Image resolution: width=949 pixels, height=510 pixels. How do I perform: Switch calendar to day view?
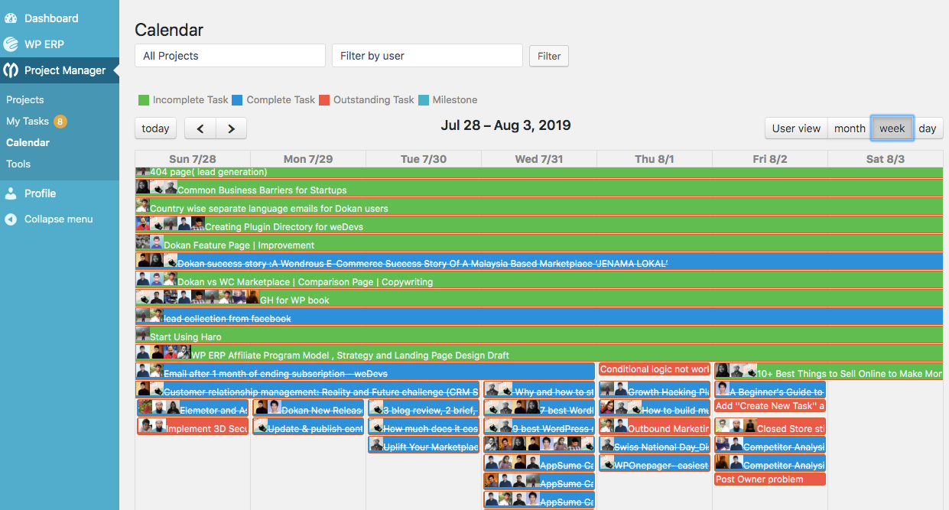pyautogui.click(x=928, y=128)
